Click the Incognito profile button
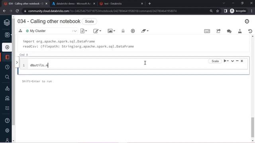 [x=238, y=11]
